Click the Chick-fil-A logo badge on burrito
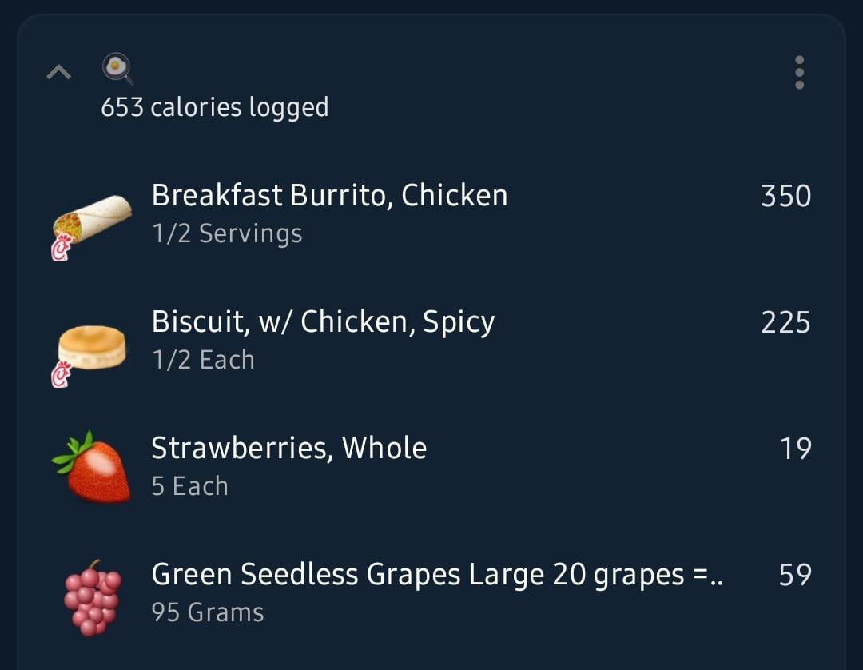The height and width of the screenshot is (670, 863). (x=62, y=248)
